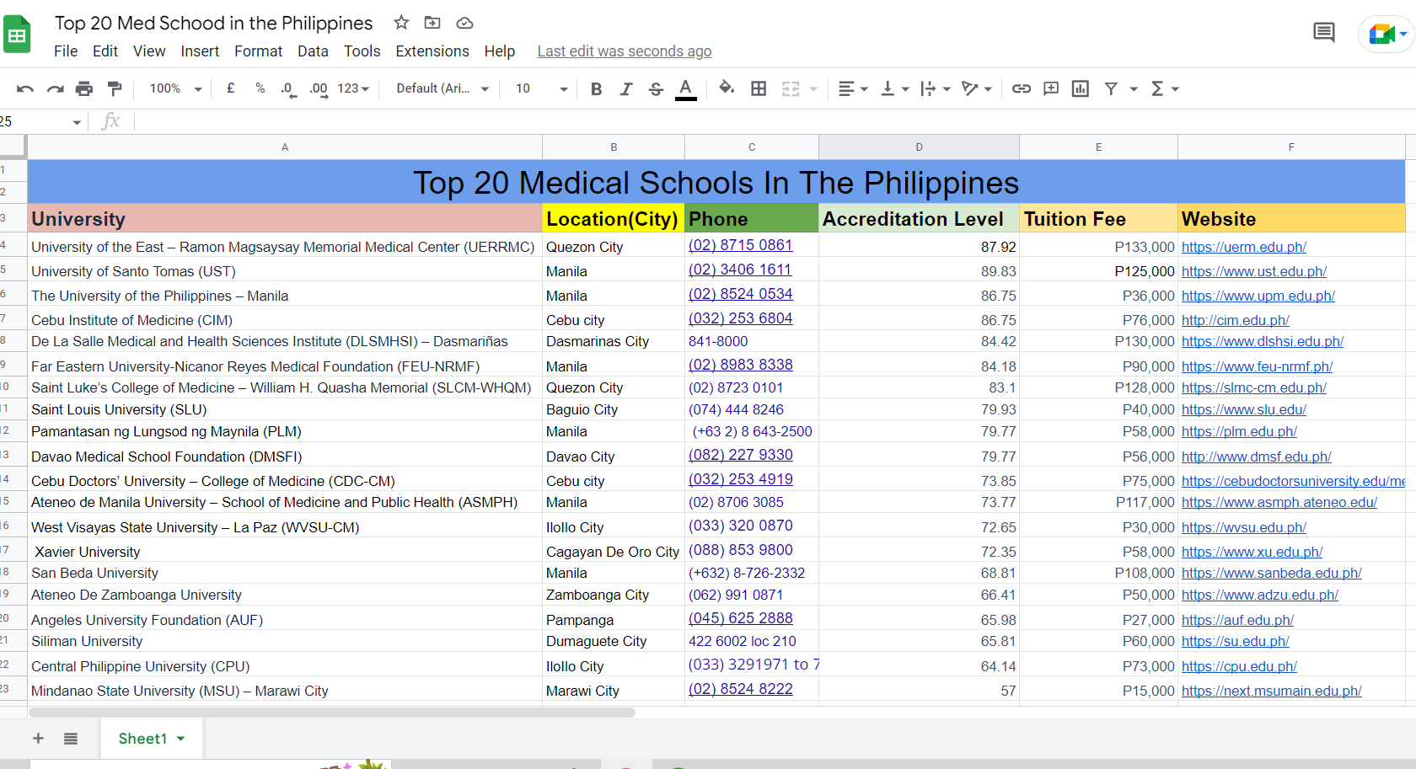Viewport: 1416px width, 769px height.
Task: Expand the merge type dropdown arrow
Action: tap(813, 88)
